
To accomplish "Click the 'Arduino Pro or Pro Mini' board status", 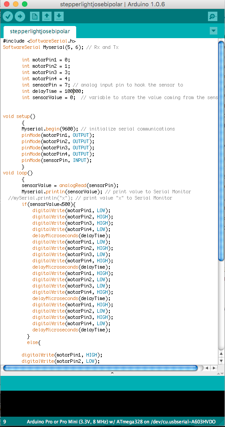I will tap(121, 422).
